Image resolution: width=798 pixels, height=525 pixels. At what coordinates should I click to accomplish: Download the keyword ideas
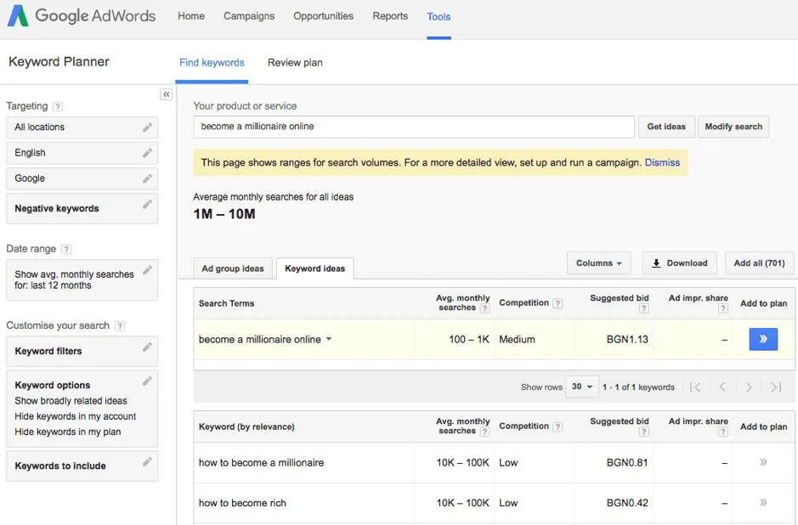pyautogui.click(x=679, y=263)
